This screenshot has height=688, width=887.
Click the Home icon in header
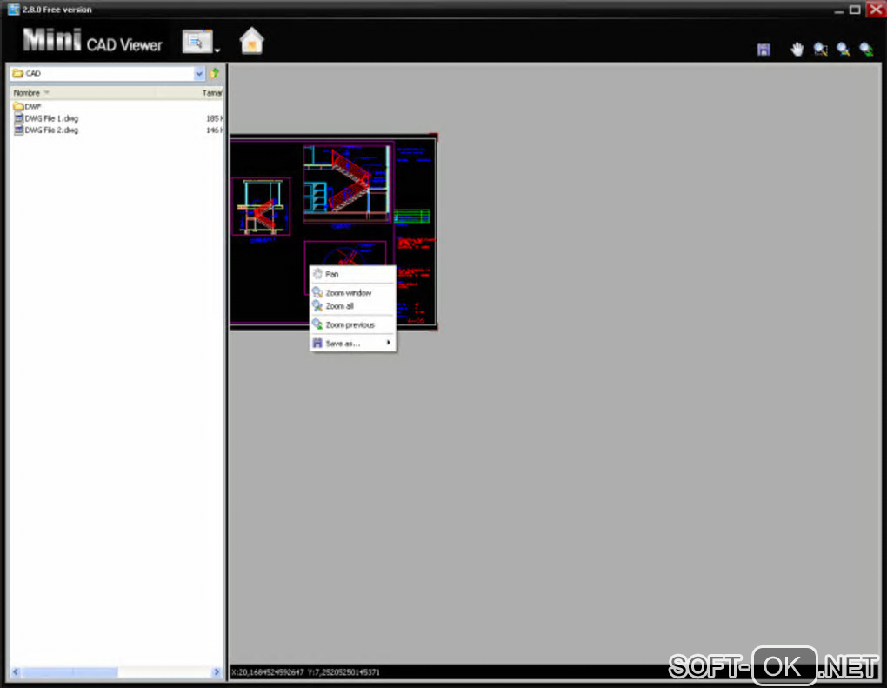tap(251, 41)
